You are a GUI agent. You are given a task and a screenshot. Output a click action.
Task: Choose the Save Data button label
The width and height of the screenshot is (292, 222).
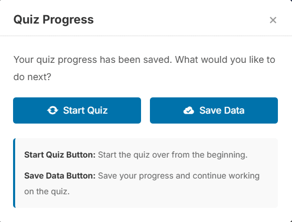222,110
